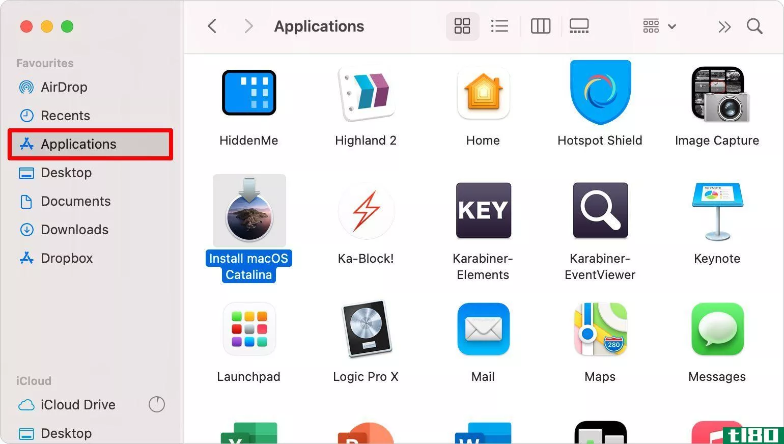
Task: Click the 'Karabiner-Elements' label
Action: click(483, 267)
